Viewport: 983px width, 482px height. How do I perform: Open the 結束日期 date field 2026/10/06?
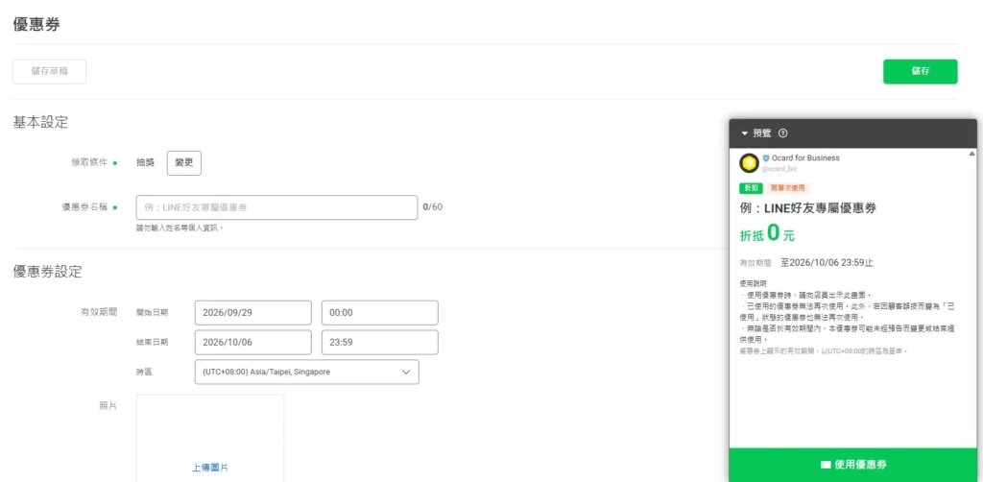253,342
